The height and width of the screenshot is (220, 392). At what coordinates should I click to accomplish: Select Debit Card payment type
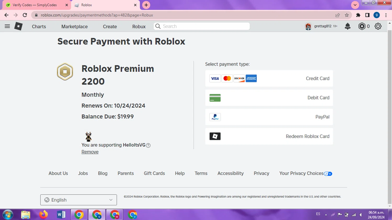(269, 98)
